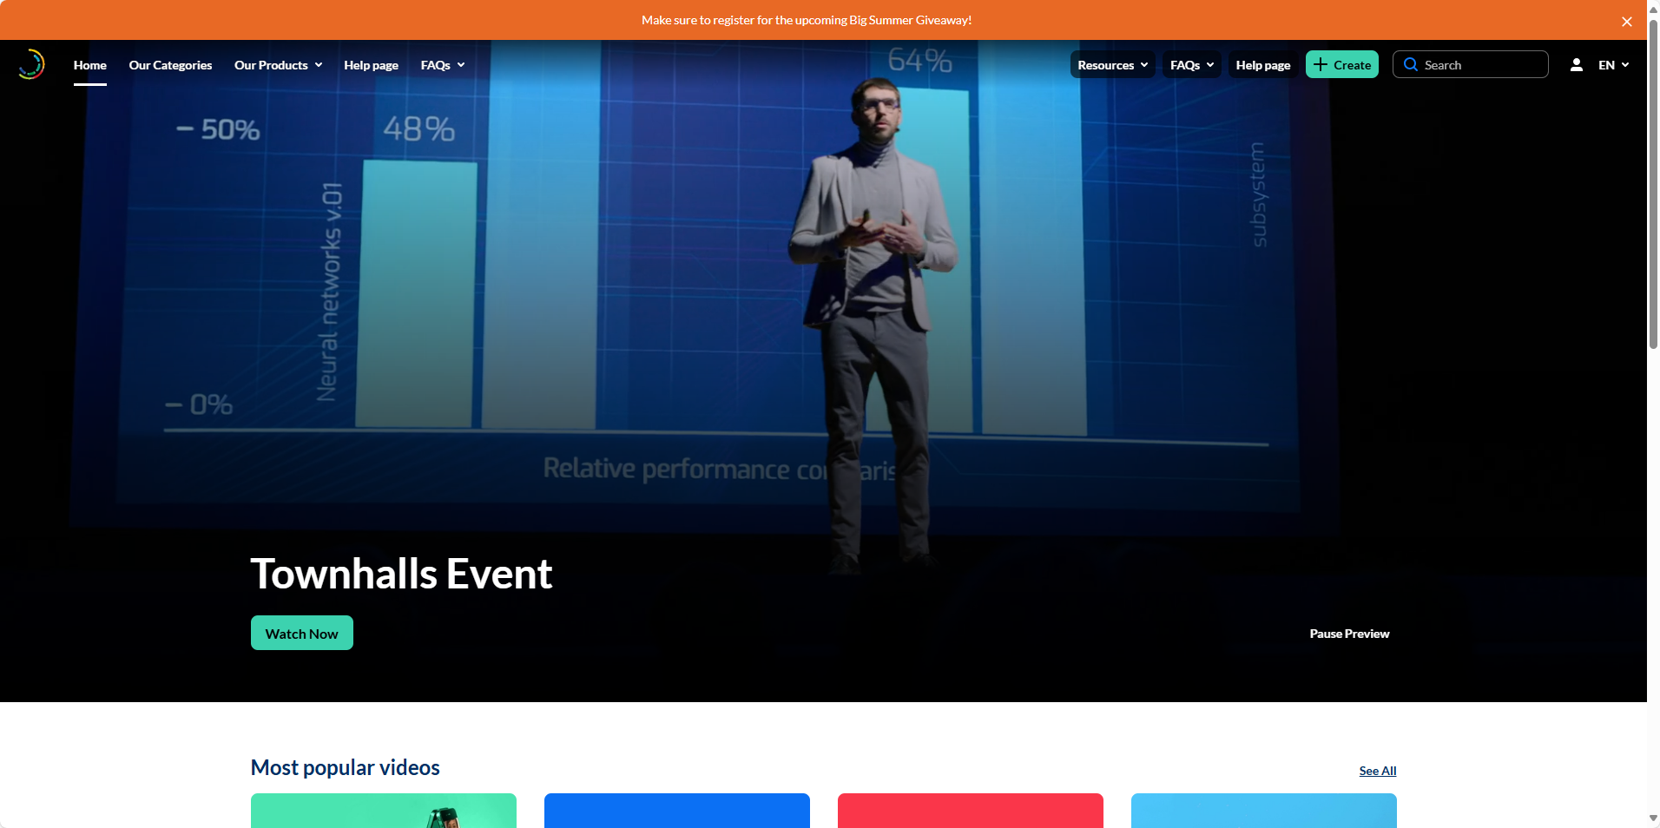Click the Create button
Image resolution: width=1660 pixels, height=828 pixels.
tap(1342, 65)
